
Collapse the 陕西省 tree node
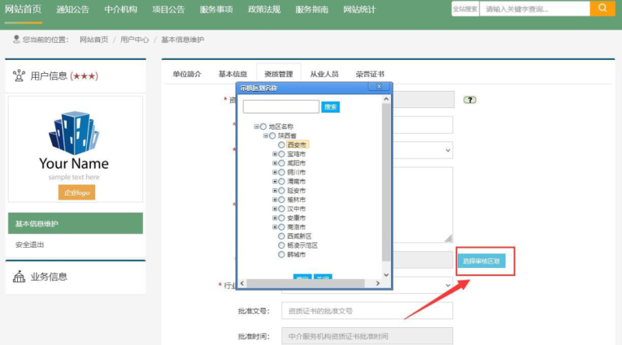(x=265, y=135)
